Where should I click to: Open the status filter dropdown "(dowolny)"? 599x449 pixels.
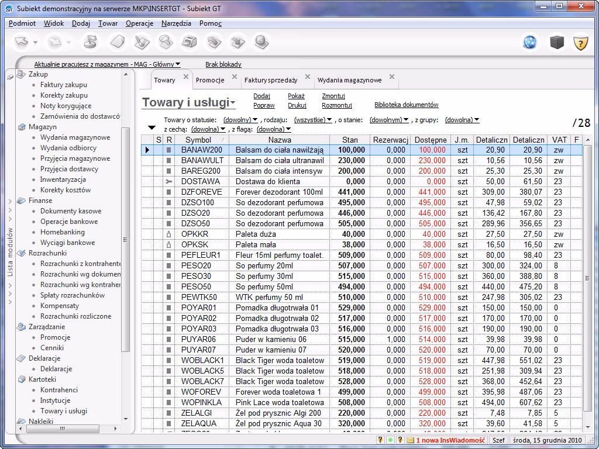pyautogui.click(x=240, y=120)
